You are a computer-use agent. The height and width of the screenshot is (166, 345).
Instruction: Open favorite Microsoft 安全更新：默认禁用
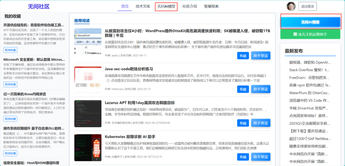[x=34, y=59]
